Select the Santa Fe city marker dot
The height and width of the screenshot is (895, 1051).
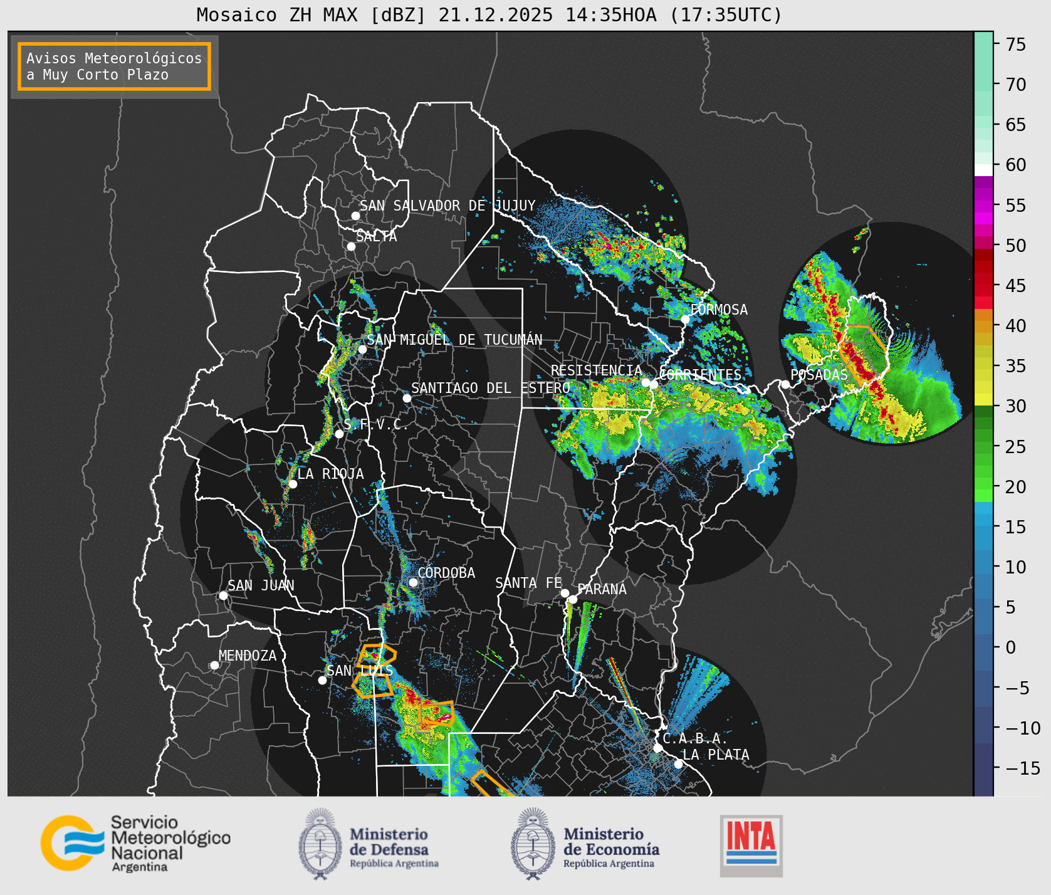(565, 593)
